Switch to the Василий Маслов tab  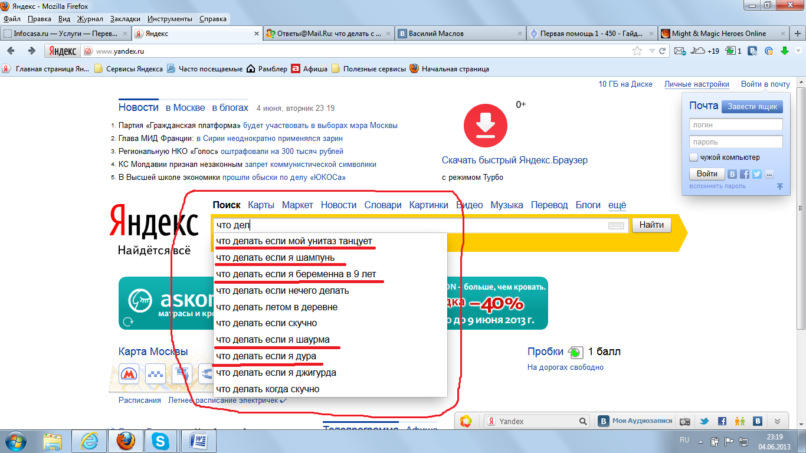[x=437, y=34]
